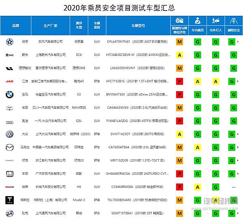Click the yellow A crashworthiness rating for NIO EC6
Viewport: 243px width, 220px height.
click(x=179, y=55)
